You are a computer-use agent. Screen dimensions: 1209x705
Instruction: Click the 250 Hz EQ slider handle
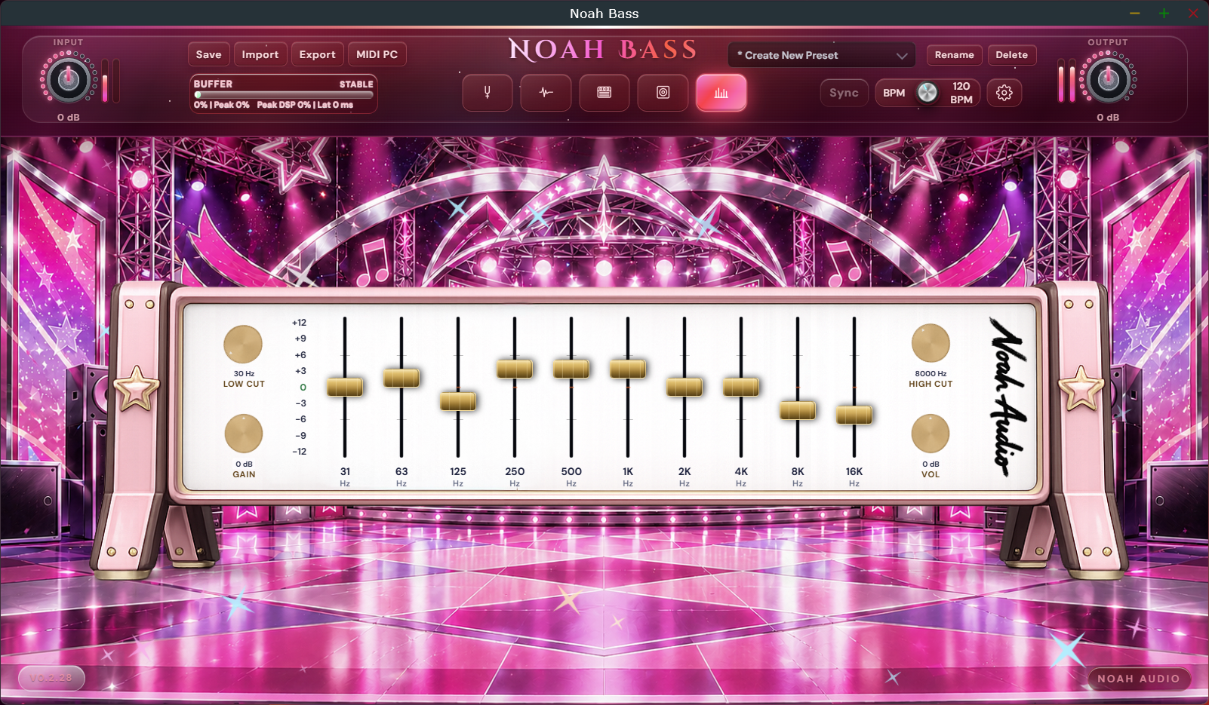[x=515, y=369]
